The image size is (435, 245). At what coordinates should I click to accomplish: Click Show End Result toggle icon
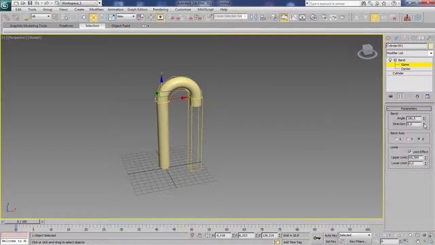click(400, 97)
